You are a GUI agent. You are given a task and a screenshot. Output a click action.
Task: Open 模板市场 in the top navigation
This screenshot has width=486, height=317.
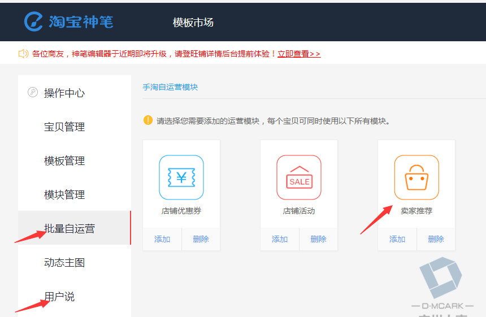[193, 22]
